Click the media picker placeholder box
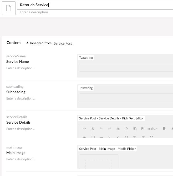Viewport: 173px width, 176px height. coord(99,161)
